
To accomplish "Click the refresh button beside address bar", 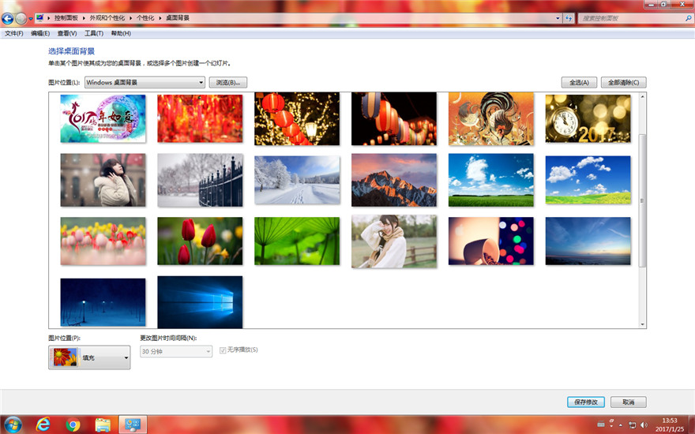I will [569, 18].
